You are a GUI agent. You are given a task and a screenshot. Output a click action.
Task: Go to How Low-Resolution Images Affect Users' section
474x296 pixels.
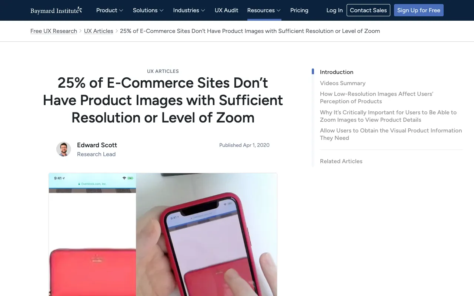(x=377, y=98)
